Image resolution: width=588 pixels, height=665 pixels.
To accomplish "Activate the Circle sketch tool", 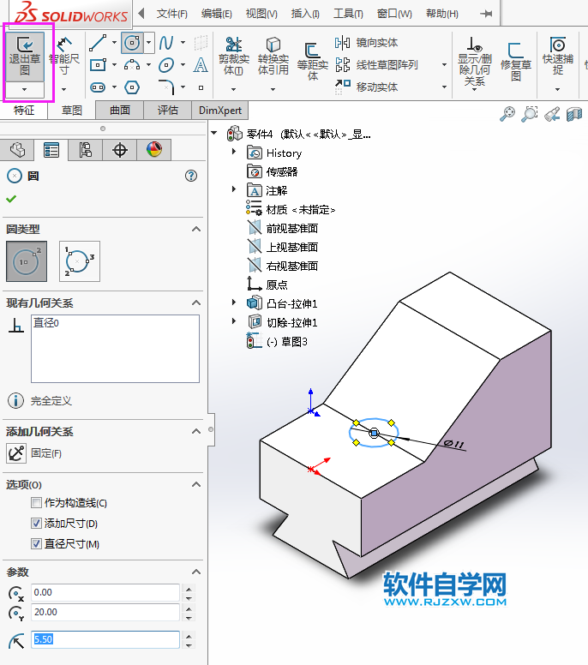I will pos(132,43).
